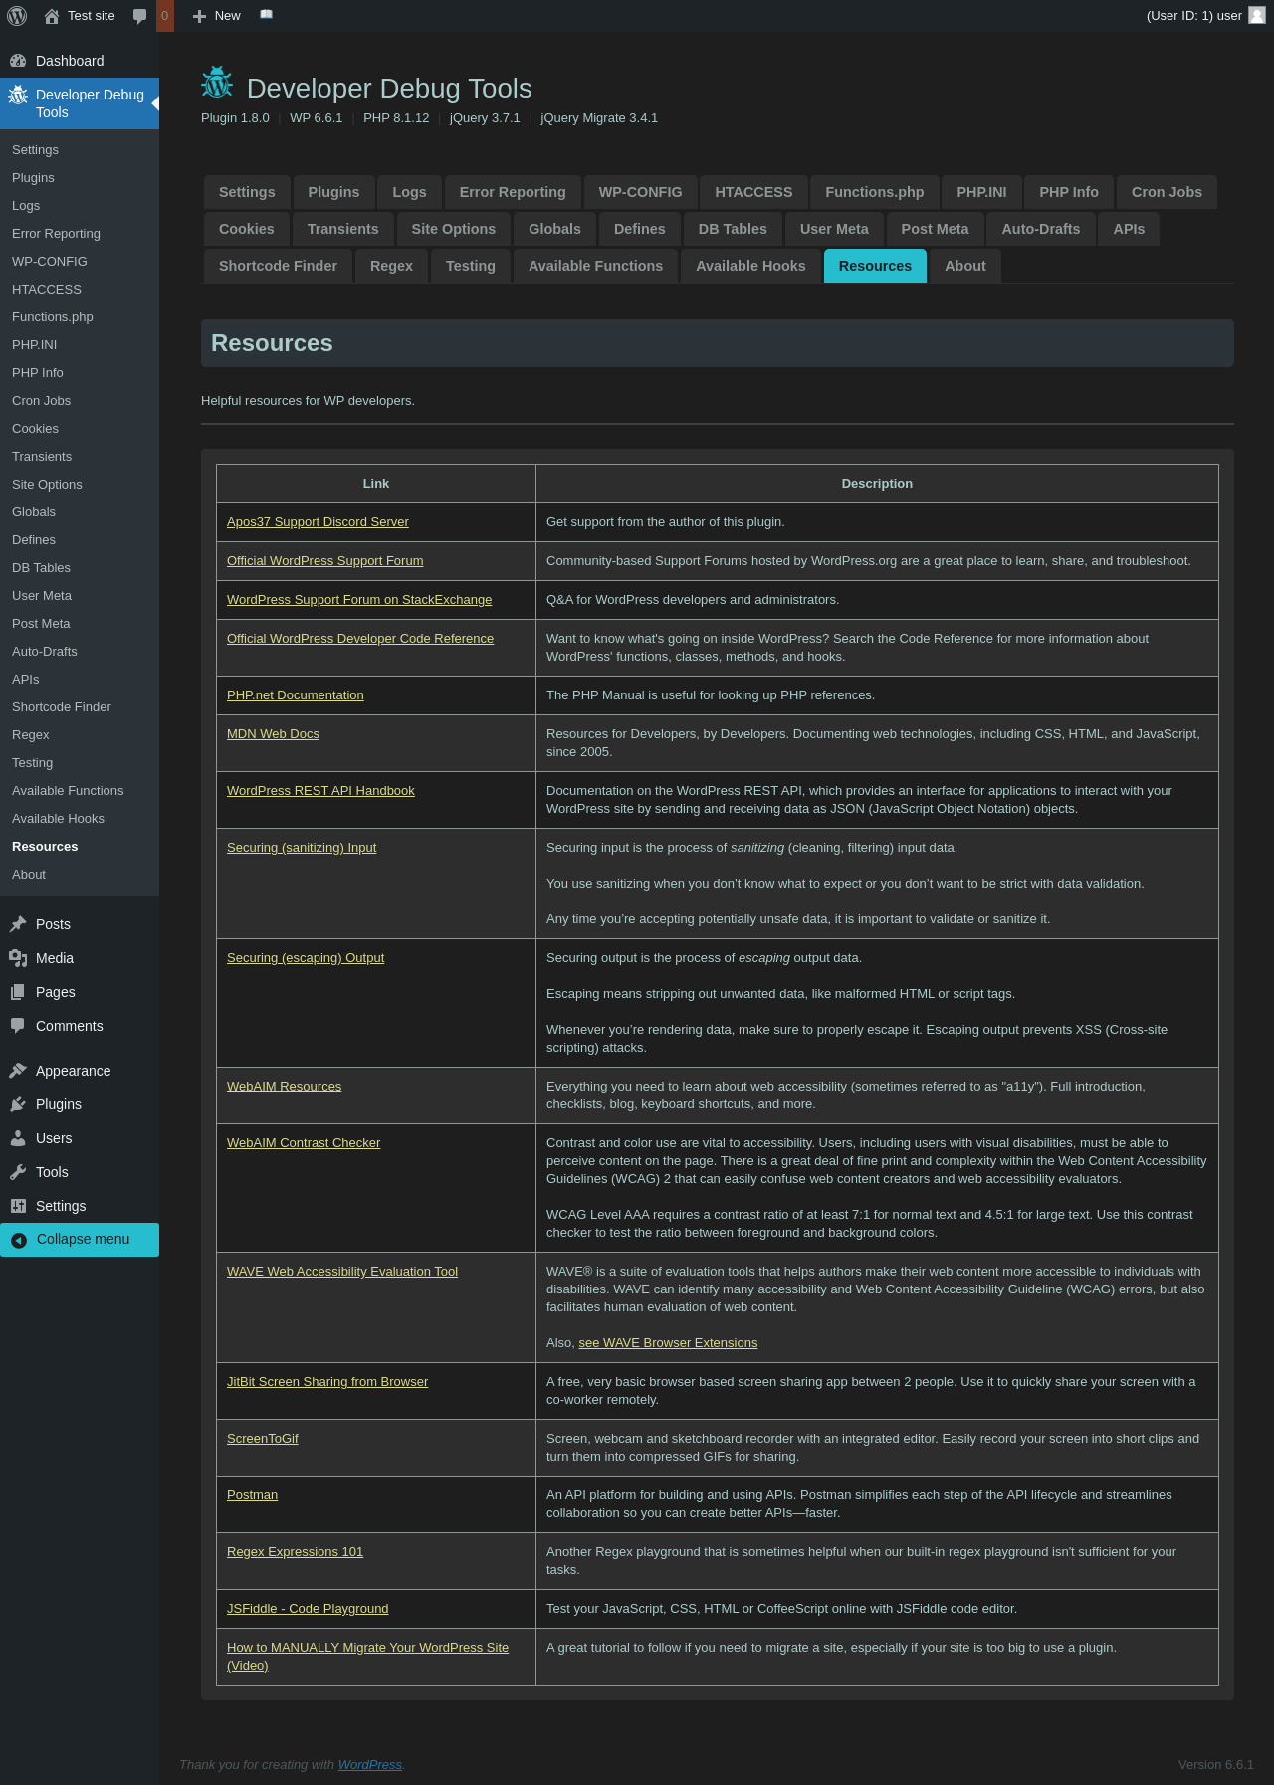Click the Dashboard gauge icon
1274x1785 pixels.
(18, 61)
